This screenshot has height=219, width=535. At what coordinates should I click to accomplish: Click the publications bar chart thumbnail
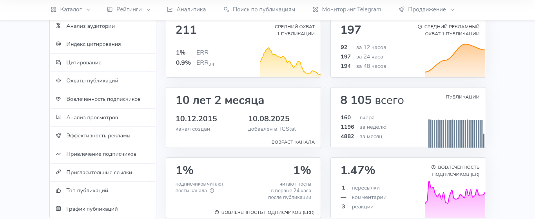pos(456,133)
